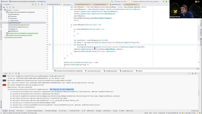Open the Debug tool window tab
Screen dimensions: 202x114
point(12,111)
